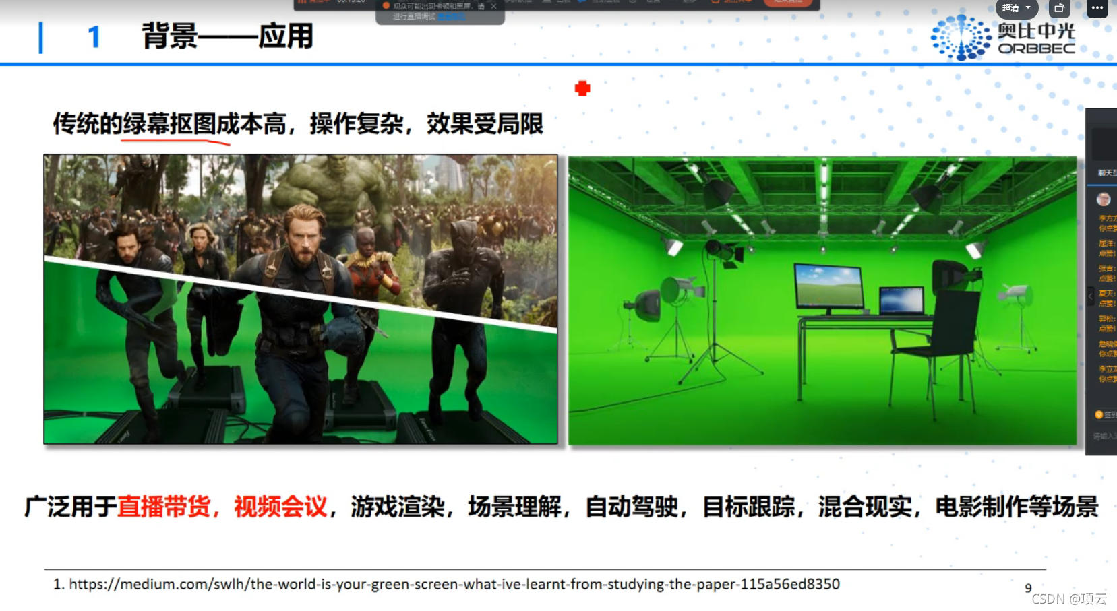Click the slide page number 9
Screen dimensions: 1117x611
pos(1028,588)
